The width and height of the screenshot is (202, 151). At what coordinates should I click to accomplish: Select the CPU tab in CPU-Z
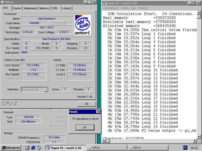(5, 8)
